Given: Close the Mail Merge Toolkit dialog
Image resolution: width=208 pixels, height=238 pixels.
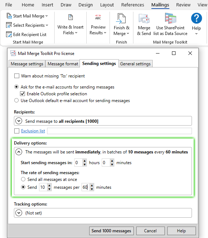Looking at the screenshot, I should click(x=190, y=53).
